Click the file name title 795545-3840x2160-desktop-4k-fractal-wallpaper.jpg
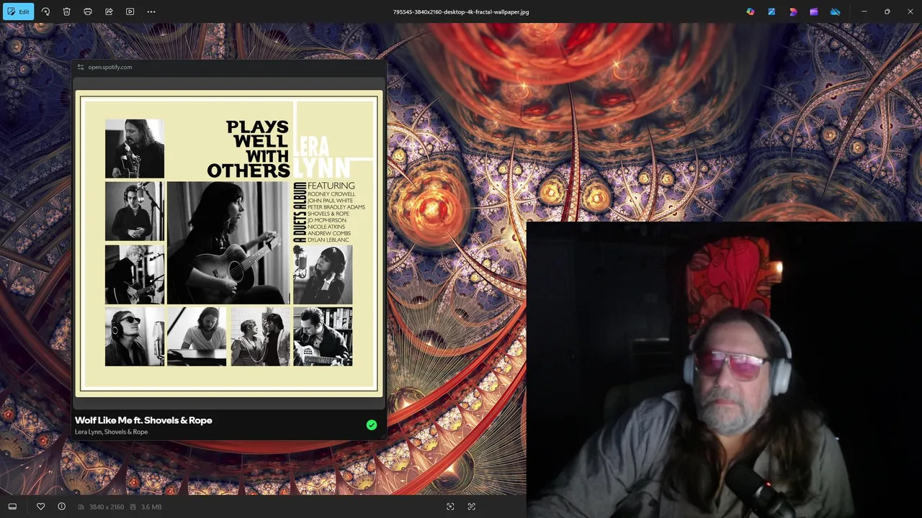 (x=461, y=12)
